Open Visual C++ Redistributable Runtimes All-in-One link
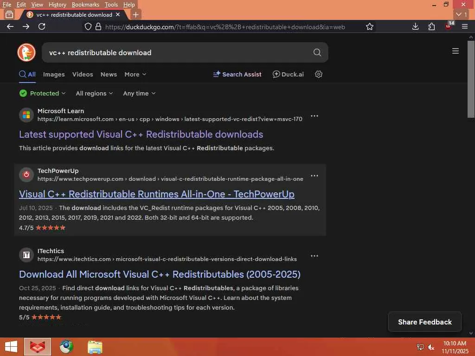 [157, 194]
